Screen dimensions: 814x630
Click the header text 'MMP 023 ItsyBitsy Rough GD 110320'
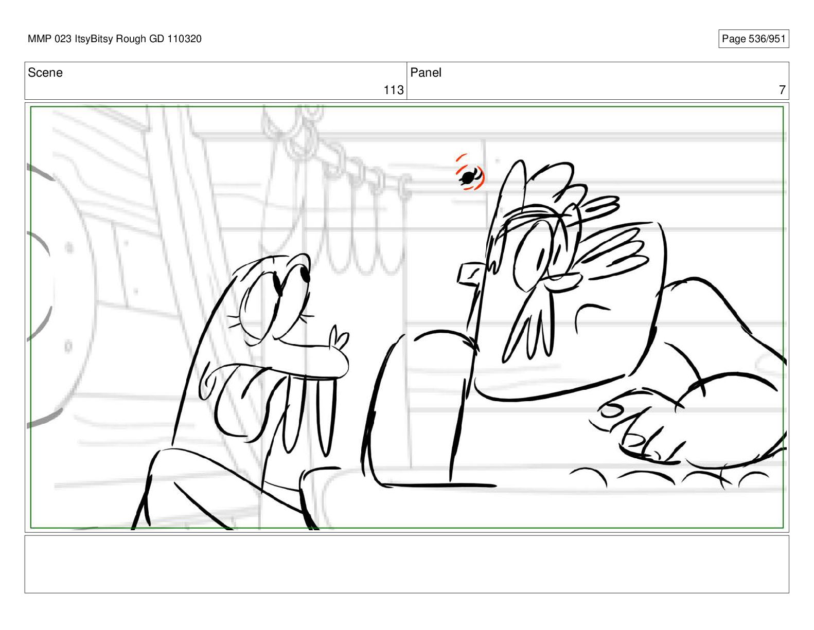tap(115, 39)
